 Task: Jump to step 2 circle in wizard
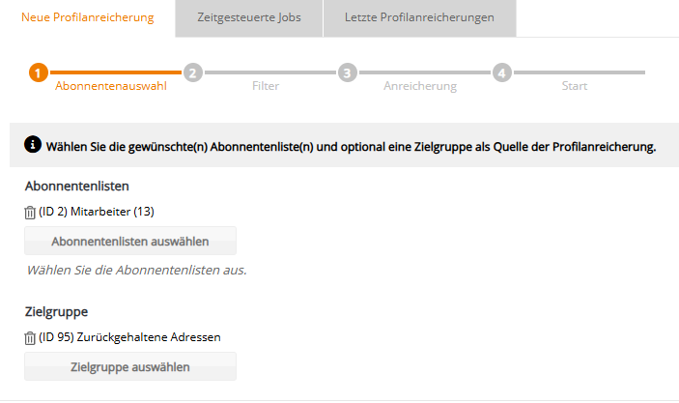click(x=193, y=72)
